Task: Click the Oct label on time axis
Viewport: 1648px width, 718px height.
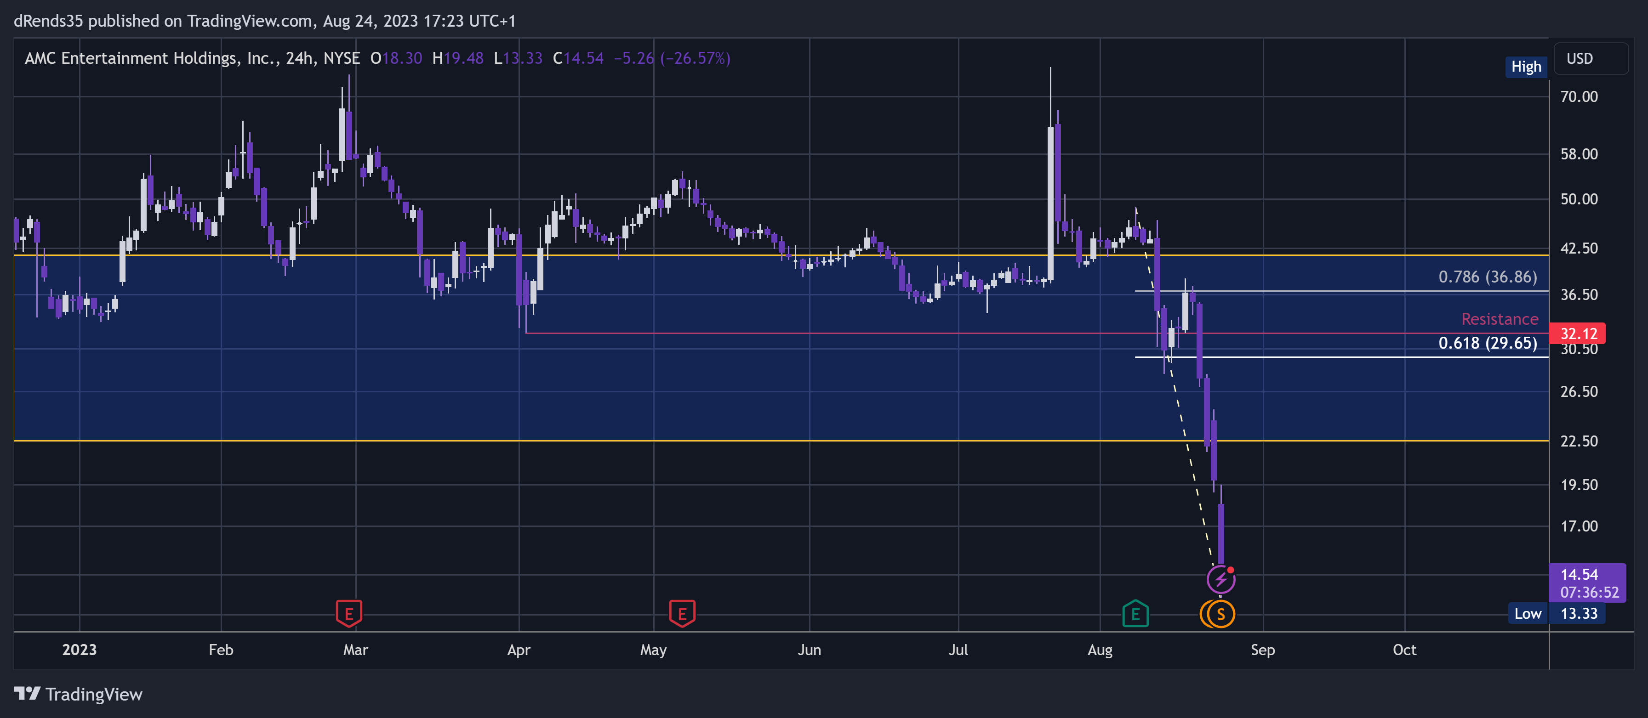Action: point(1404,650)
